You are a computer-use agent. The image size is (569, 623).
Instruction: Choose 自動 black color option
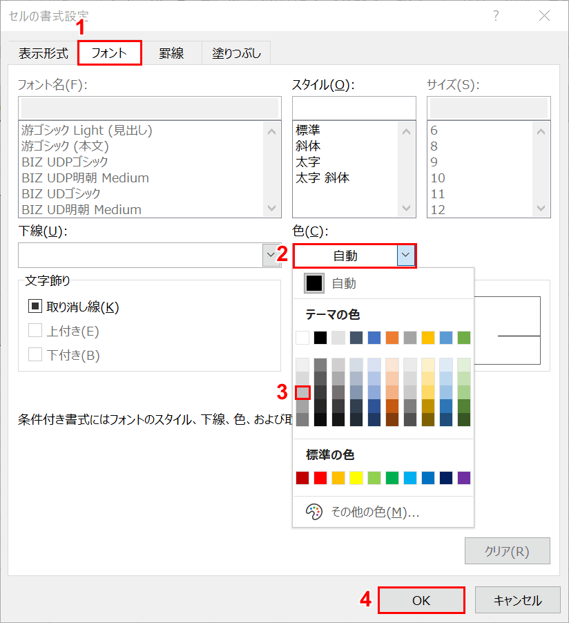click(x=314, y=283)
